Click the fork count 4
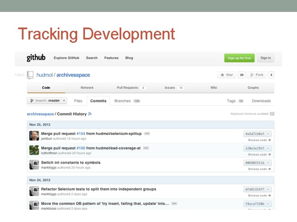Image resolution: width=297 pixels, height=222 pixels. (271, 75)
